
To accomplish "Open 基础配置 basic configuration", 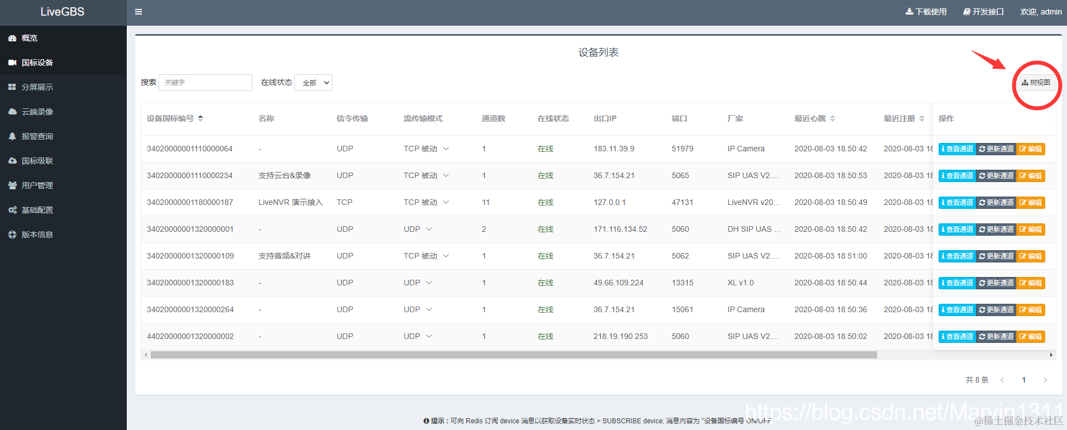I will pyautogui.click(x=63, y=210).
